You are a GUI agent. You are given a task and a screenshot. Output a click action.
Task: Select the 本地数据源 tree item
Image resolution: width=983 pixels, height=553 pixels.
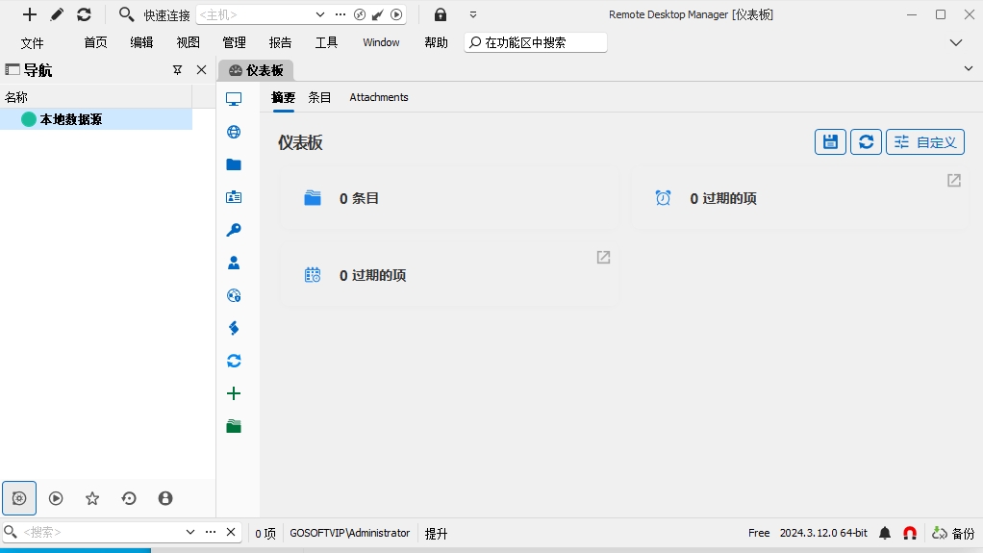point(96,119)
